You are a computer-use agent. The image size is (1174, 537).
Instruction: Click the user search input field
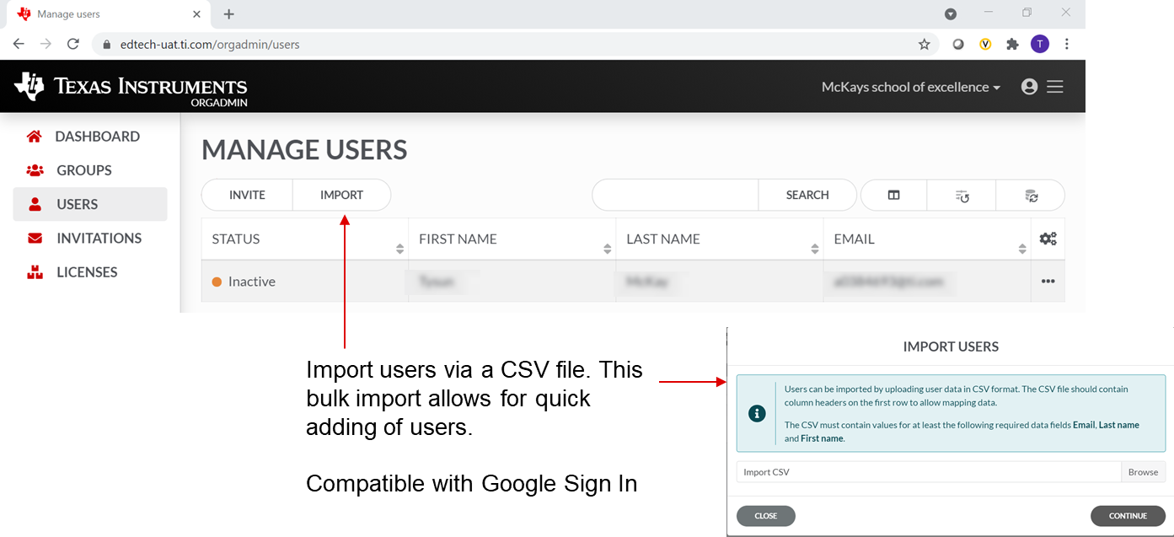tap(675, 195)
